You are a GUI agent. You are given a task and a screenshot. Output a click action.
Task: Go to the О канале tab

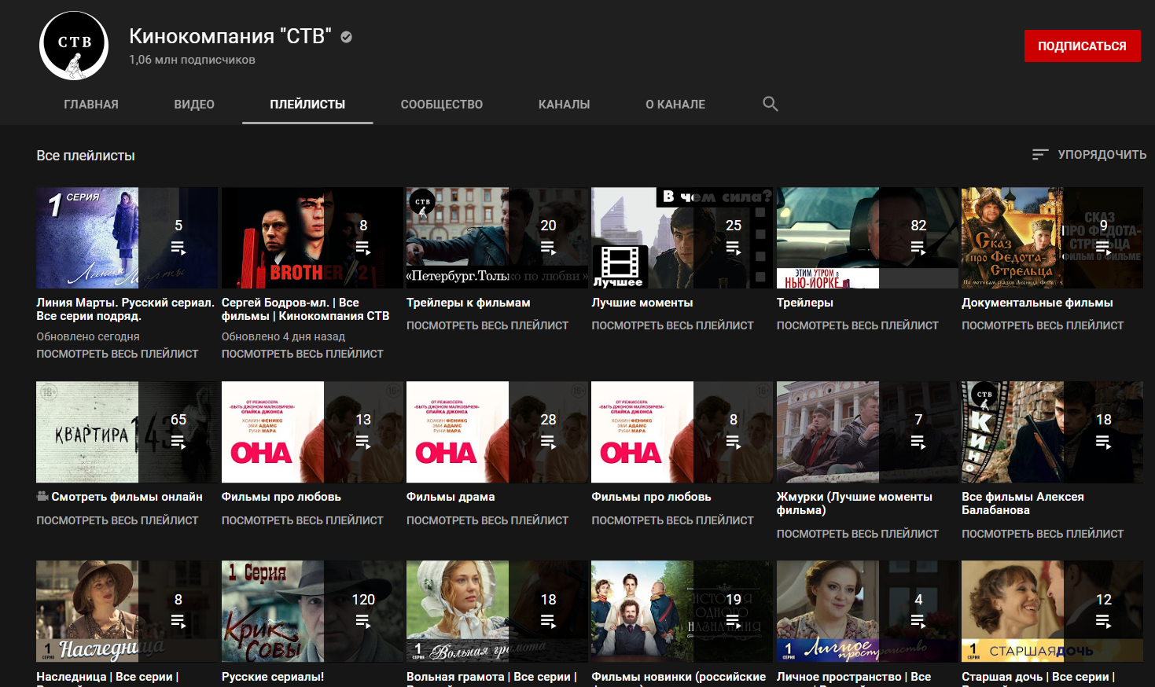click(x=675, y=105)
